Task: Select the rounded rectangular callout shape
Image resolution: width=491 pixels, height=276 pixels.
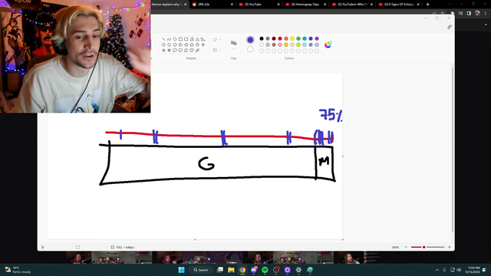Action: (175, 50)
